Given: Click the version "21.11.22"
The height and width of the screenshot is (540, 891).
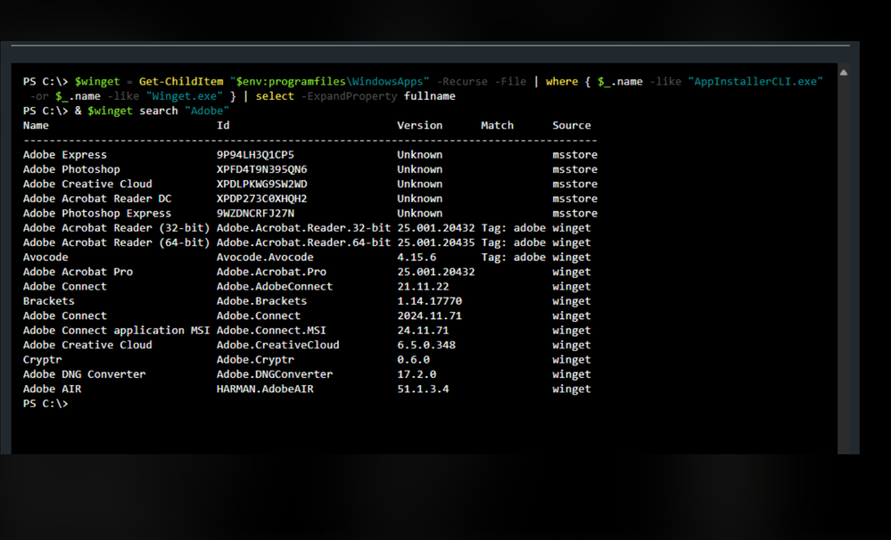Looking at the screenshot, I should pyautogui.click(x=423, y=287).
